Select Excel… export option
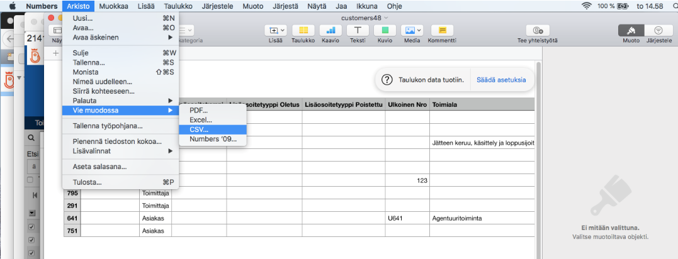Screen dimensions: 678x259 (x=200, y=119)
